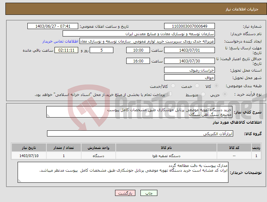Viewport: 267px width, 202px height.
Task: Click the announcement date field 1403/06/27 - 07:41
Action: 53,26
